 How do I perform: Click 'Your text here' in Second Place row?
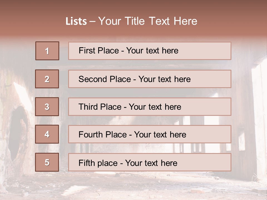[164, 79]
